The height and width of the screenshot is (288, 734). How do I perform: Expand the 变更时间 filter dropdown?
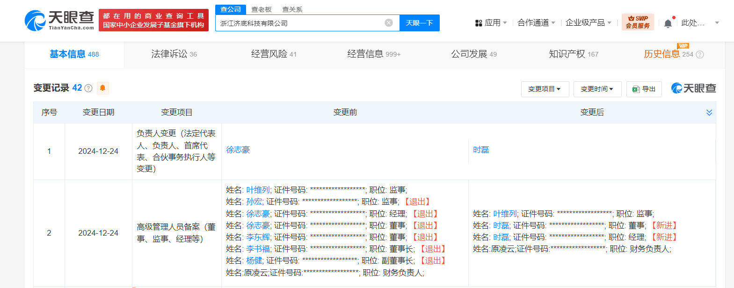point(597,89)
